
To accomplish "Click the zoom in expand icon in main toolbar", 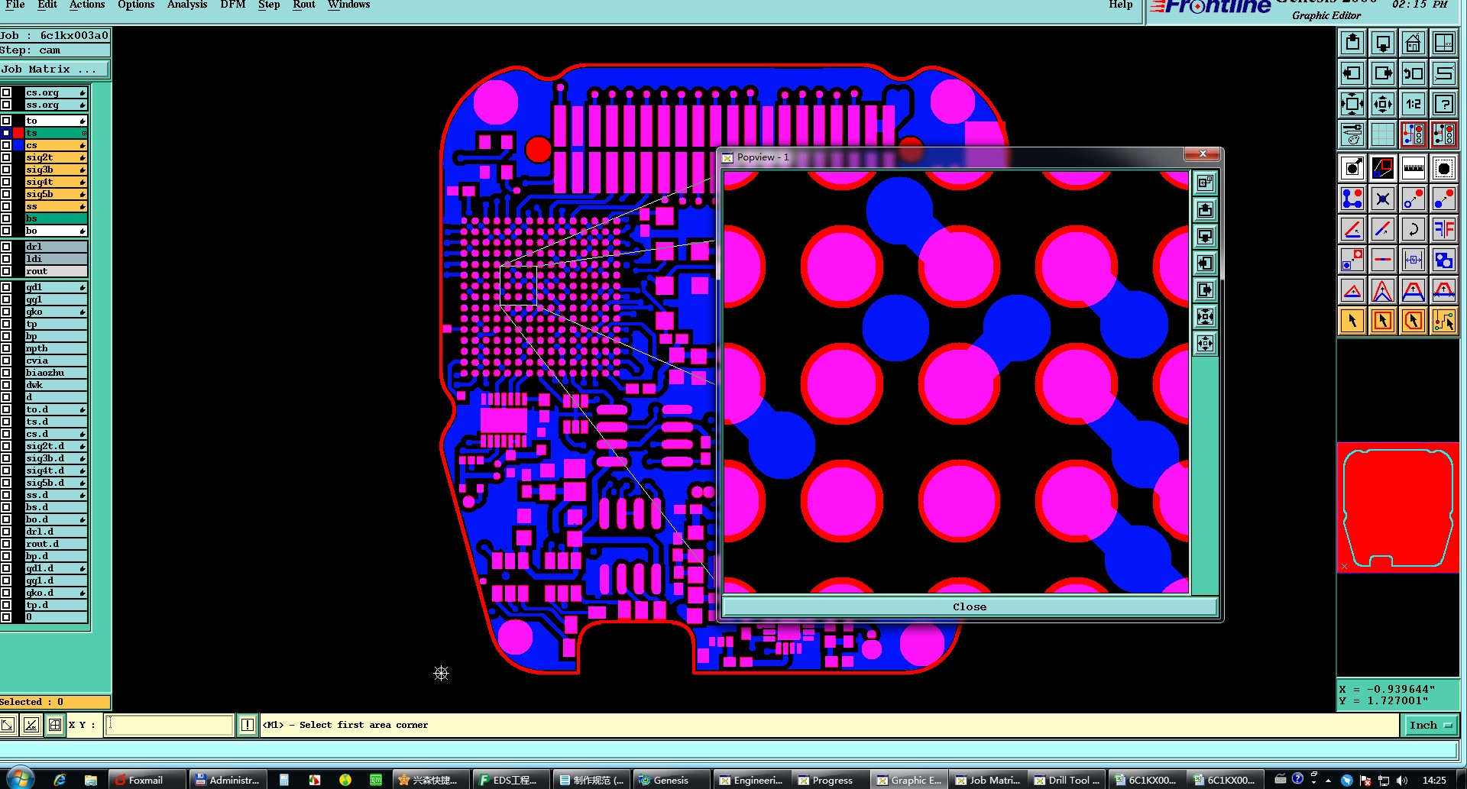I will (x=1352, y=104).
